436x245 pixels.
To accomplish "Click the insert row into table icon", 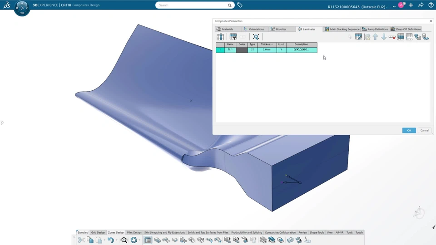I will pyautogui.click(x=401, y=37).
